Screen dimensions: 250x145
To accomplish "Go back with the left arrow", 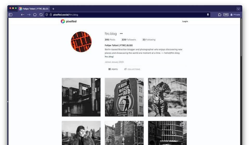I will [x=23, y=15].
